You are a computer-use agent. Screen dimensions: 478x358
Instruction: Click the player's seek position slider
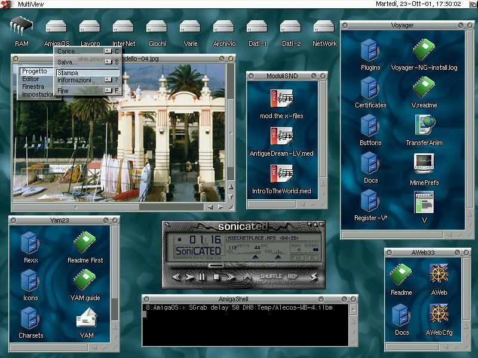pos(216,265)
